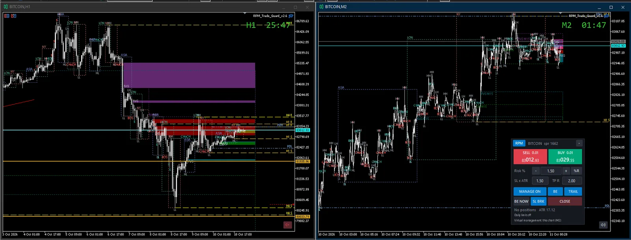Click the 10 Oct 2026 date label on the M2 time axis
Viewport: 631px width, 240px height.
coord(327,234)
